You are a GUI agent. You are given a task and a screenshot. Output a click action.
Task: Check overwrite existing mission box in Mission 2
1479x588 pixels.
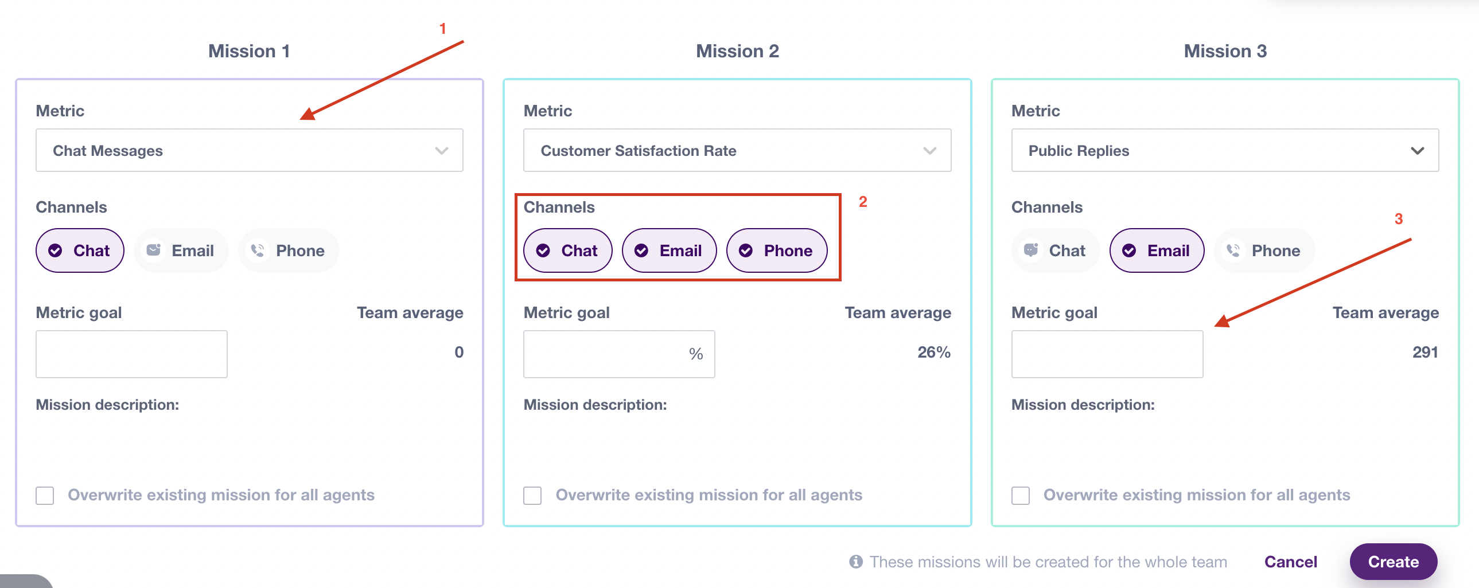pyautogui.click(x=532, y=495)
